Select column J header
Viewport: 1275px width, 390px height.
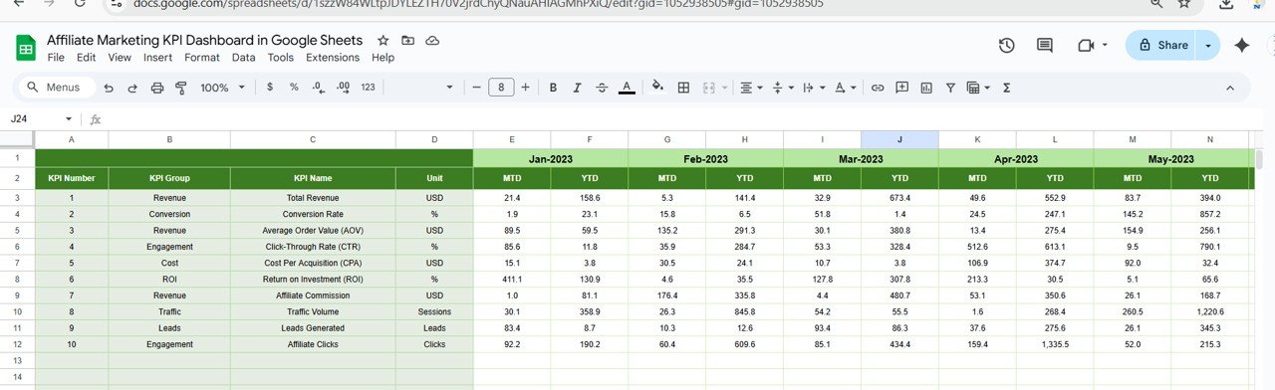click(899, 139)
